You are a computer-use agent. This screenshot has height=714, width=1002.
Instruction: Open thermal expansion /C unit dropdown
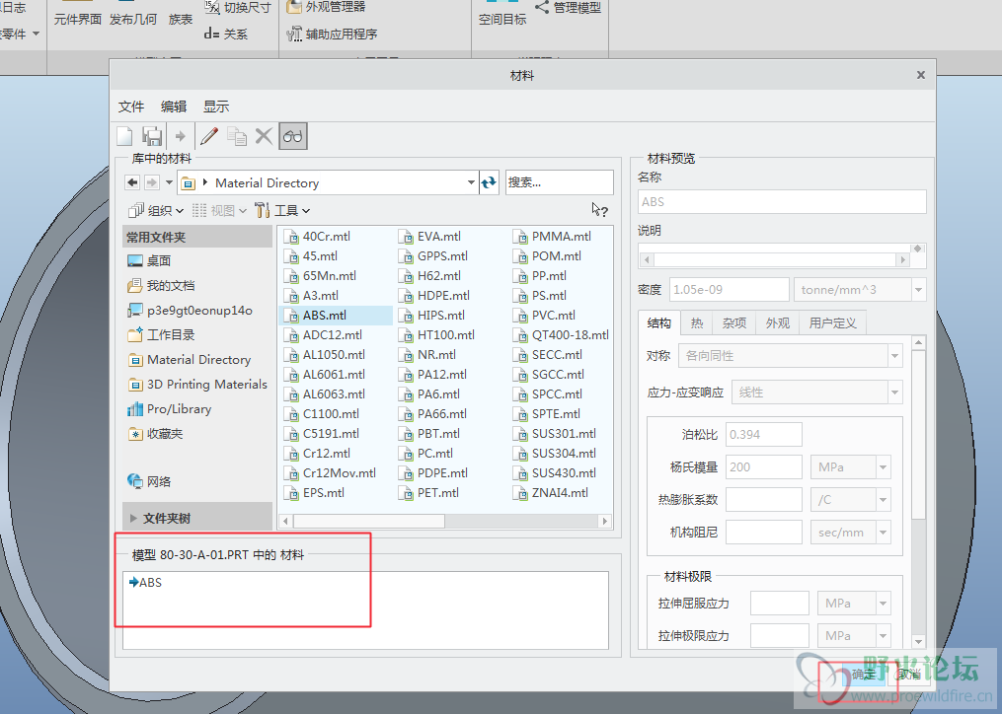pos(884,499)
